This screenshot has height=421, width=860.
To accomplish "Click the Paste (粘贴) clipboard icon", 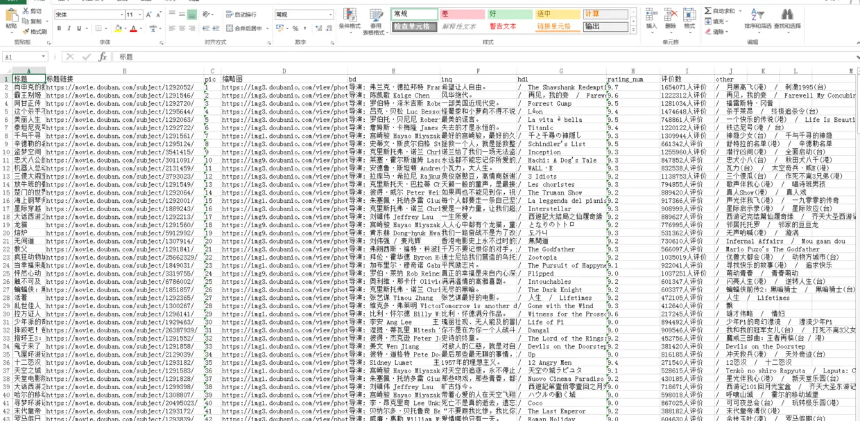I will (11, 15).
